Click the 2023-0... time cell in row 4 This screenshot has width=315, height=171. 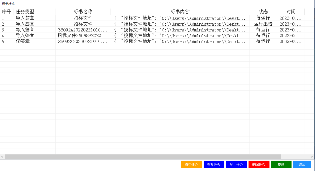(x=290, y=35)
